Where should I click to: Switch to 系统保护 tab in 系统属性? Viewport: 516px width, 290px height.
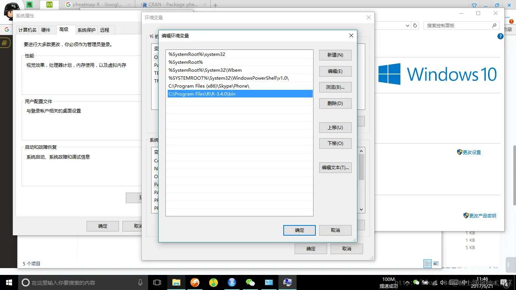[x=87, y=30]
